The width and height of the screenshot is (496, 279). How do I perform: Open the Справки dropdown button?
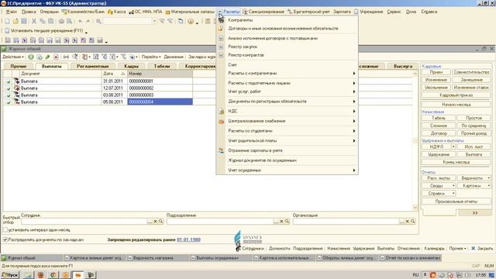coord(439,193)
